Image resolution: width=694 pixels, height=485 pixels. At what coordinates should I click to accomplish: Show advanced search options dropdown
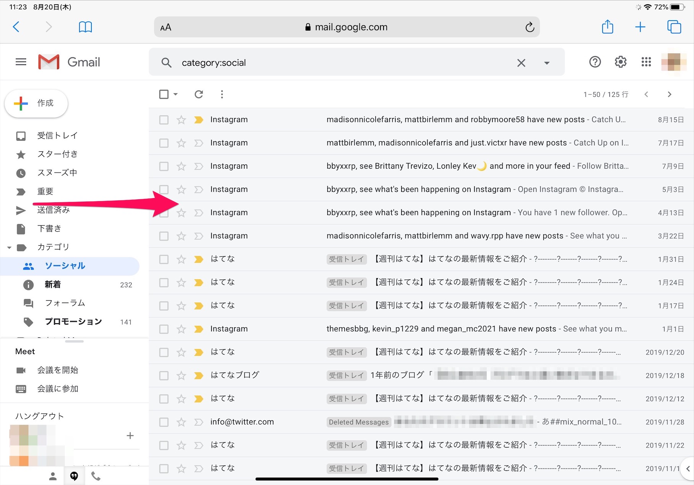click(x=547, y=63)
